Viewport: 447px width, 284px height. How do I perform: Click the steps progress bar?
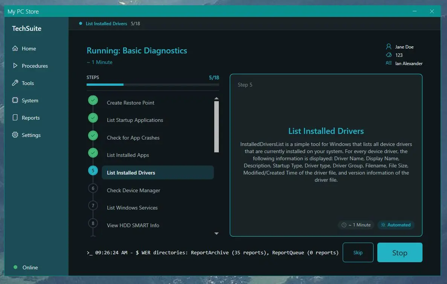(153, 85)
